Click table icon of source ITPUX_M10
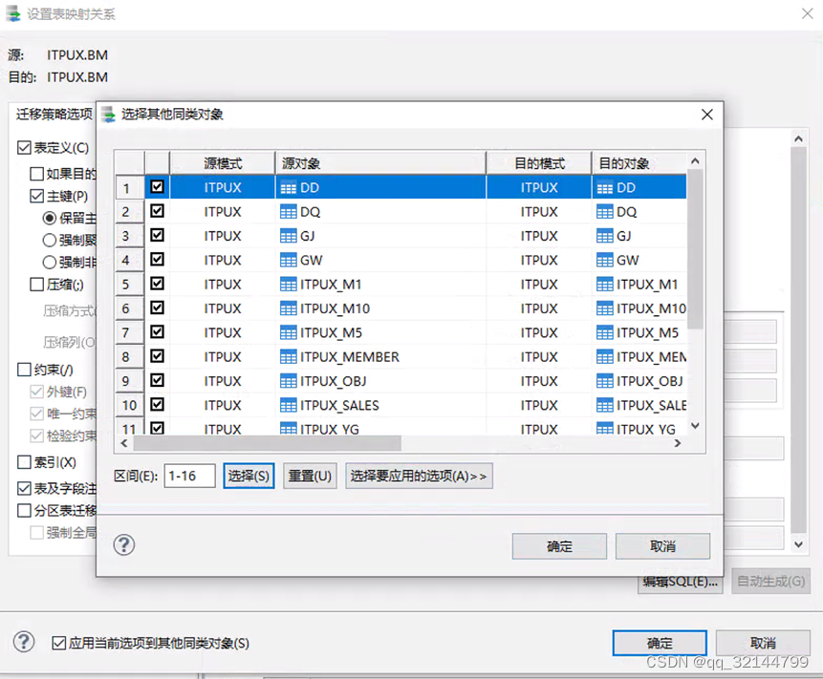The image size is (823, 679). (x=288, y=308)
